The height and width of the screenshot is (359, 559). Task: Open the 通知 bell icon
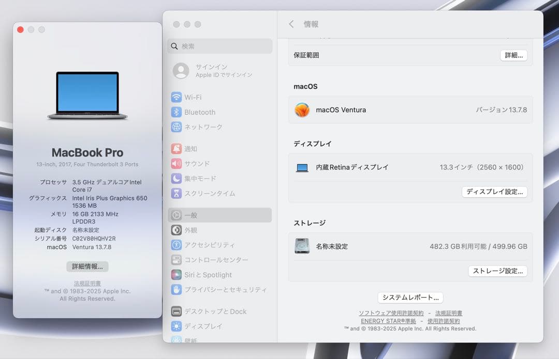pyautogui.click(x=176, y=149)
